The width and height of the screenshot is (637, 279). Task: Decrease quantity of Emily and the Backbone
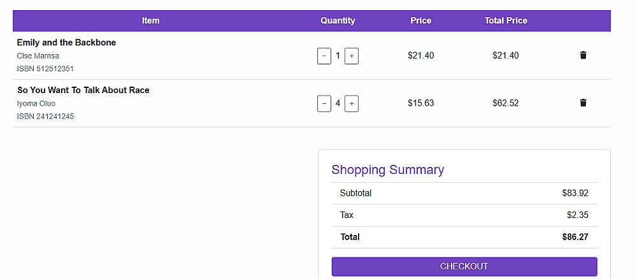tap(324, 56)
